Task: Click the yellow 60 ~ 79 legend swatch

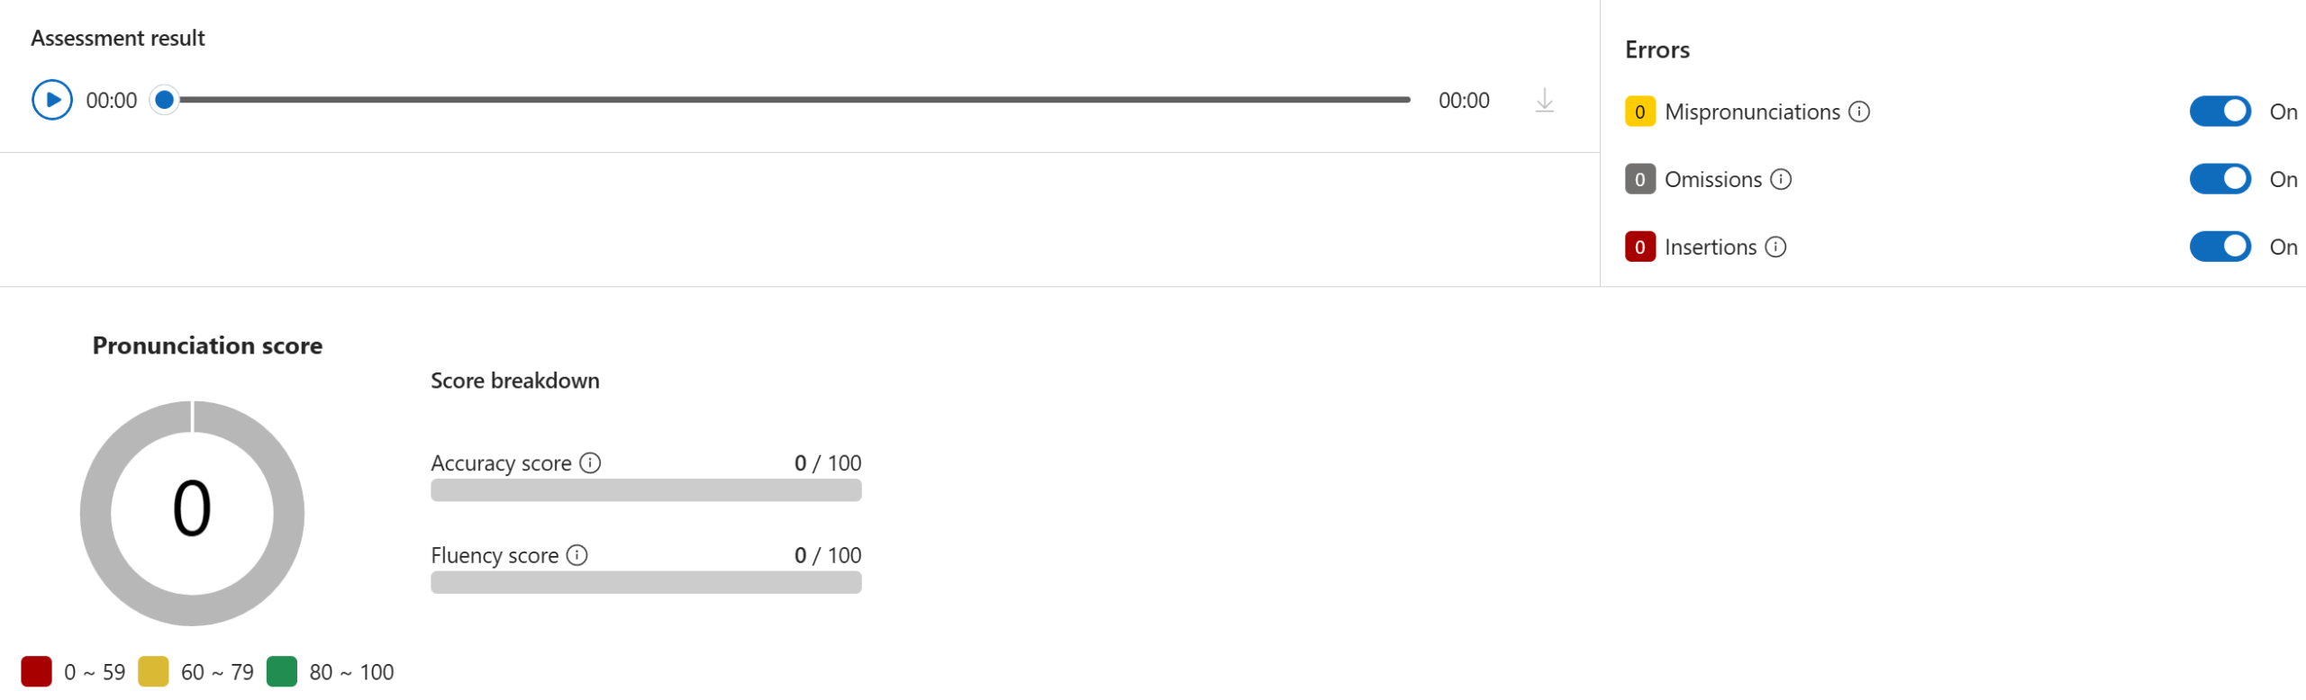Action: click(x=153, y=672)
